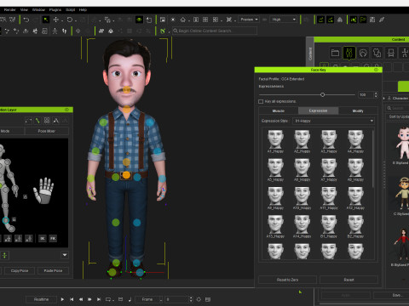
Task: Select the green arrow Select tool
Action: coord(45,20)
